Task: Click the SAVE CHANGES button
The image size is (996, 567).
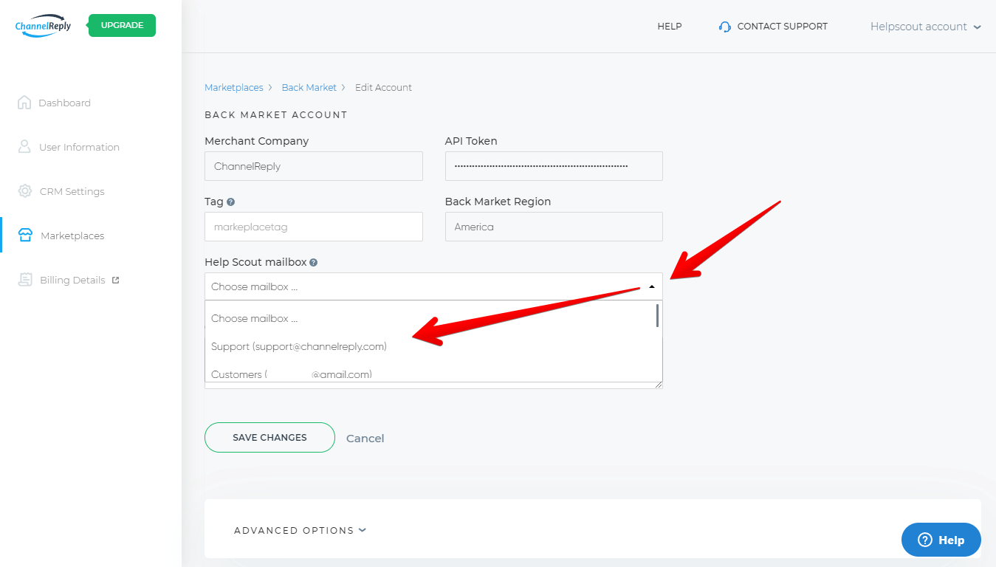Action: [x=269, y=437]
